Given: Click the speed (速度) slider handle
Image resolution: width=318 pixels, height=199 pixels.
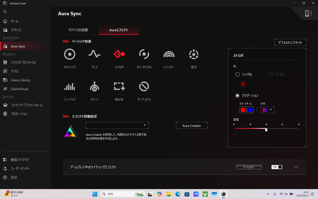Looking at the screenshot, I should click(x=266, y=130).
